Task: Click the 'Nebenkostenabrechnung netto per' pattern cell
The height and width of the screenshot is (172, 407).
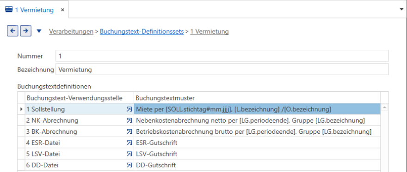Action: (257, 120)
